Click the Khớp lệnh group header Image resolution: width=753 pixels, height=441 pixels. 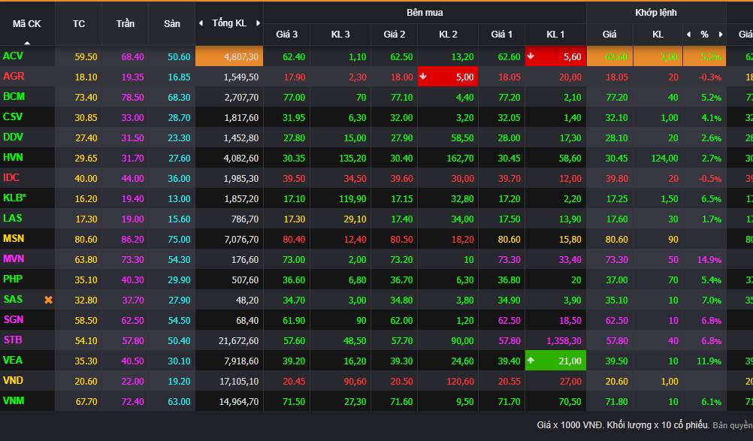[655, 13]
